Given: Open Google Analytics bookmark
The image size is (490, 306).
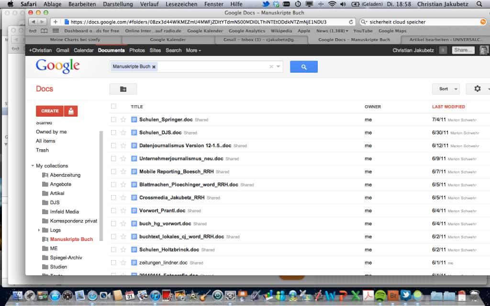Looking at the screenshot, I should click(247, 31).
